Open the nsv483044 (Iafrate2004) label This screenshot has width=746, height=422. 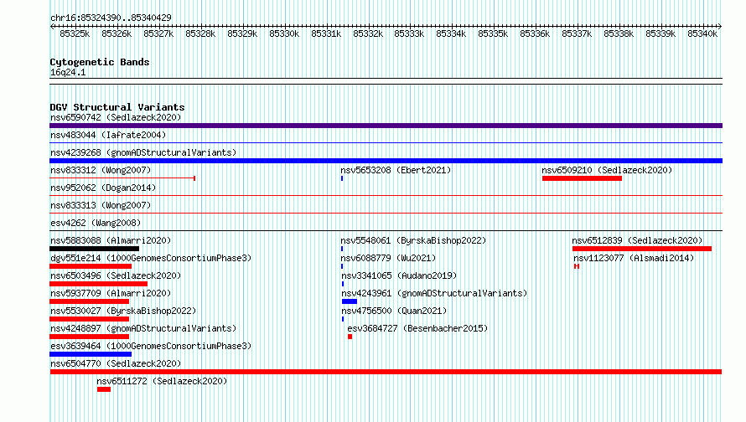coord(108,135)
